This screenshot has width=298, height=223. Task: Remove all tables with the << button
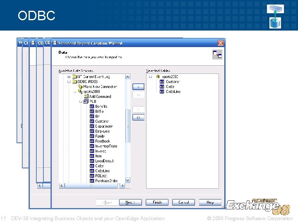(138, 118)
